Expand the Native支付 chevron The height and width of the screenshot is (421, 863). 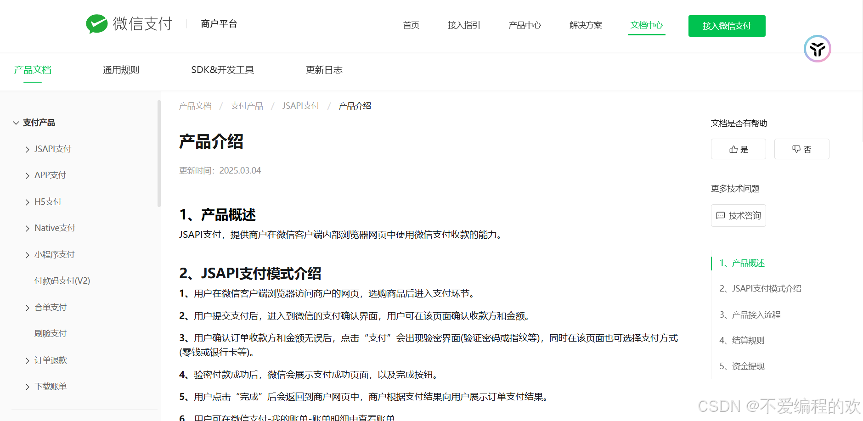pos(27,229)
